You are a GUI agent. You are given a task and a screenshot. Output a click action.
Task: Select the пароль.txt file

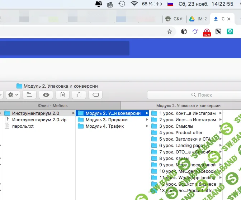point(23,126)
